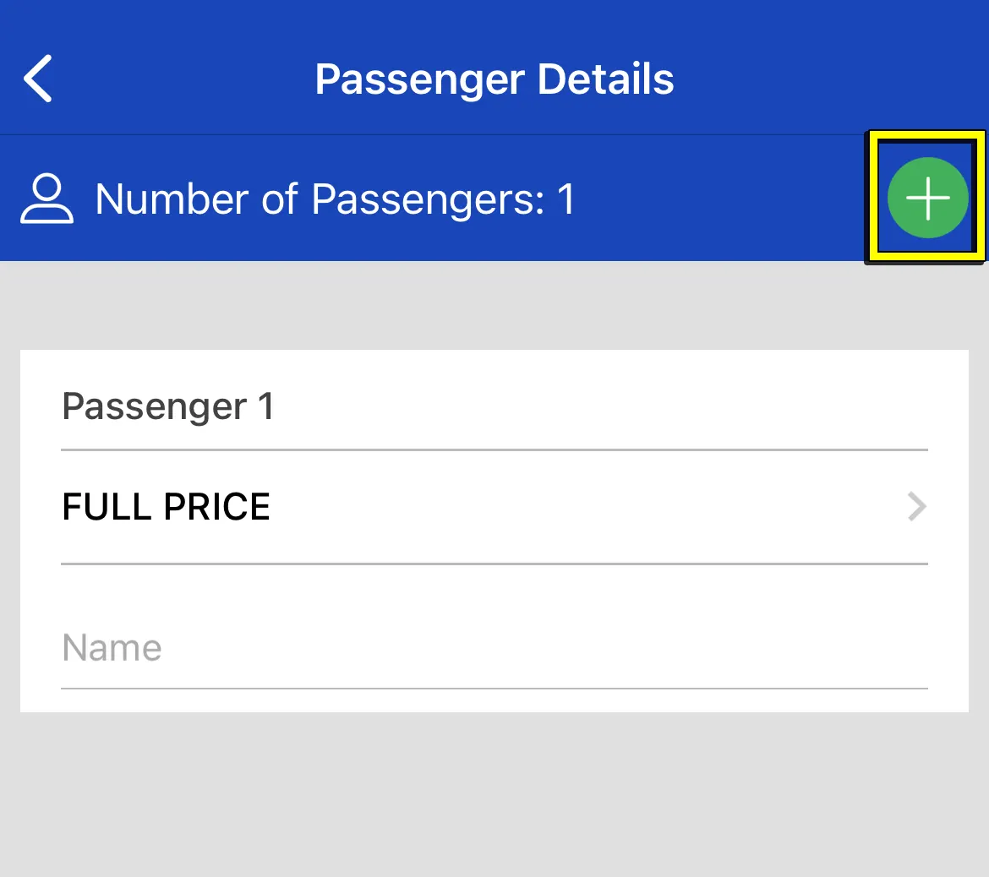Click the passenger count digit in blue bar
989x877 pixels.
tap(566, 199)
